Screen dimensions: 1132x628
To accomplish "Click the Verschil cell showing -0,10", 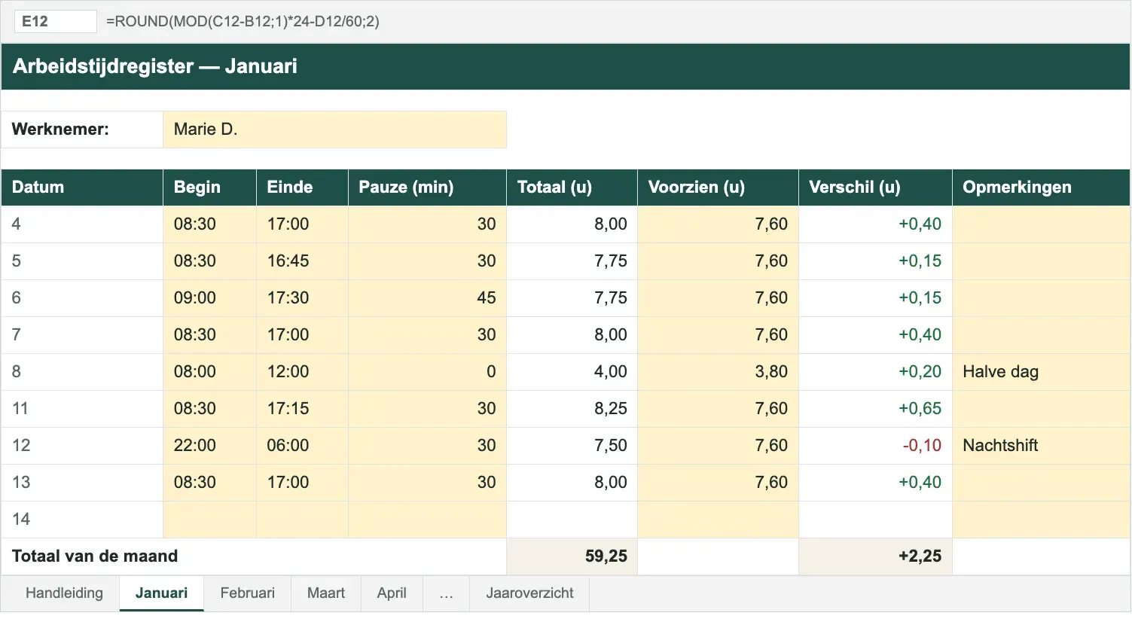I will pos(875,446).
